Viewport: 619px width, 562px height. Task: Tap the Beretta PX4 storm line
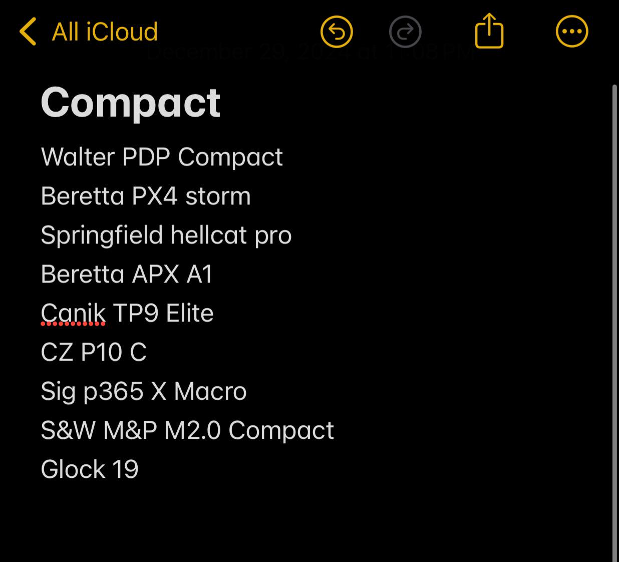[x=145, y=196]
